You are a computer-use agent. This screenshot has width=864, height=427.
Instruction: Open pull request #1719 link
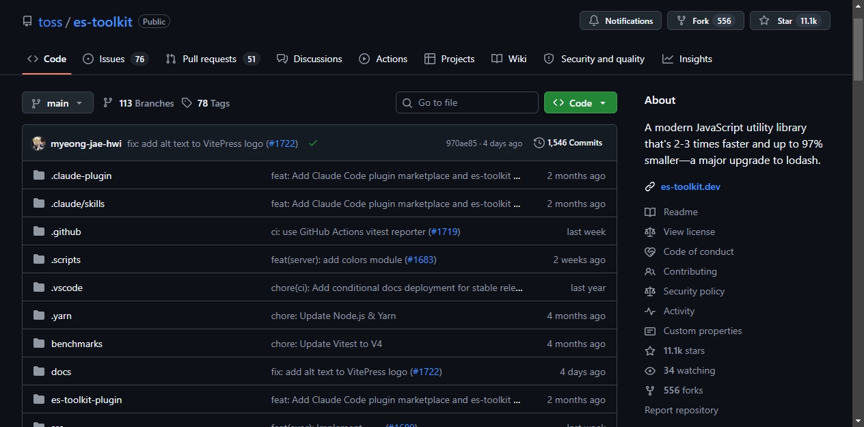444,232
